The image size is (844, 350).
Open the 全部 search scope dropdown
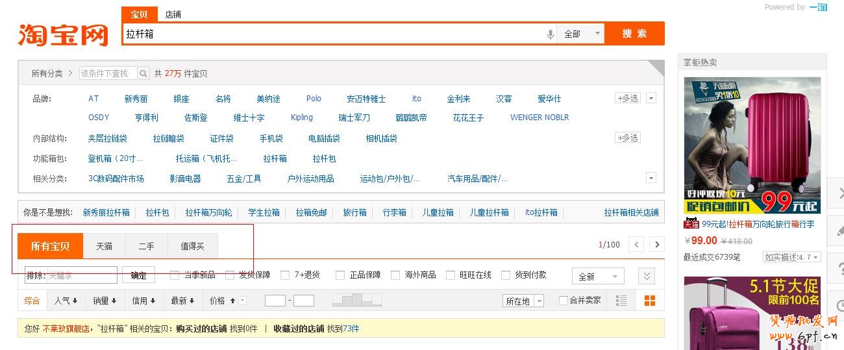[x=580, y=34]
